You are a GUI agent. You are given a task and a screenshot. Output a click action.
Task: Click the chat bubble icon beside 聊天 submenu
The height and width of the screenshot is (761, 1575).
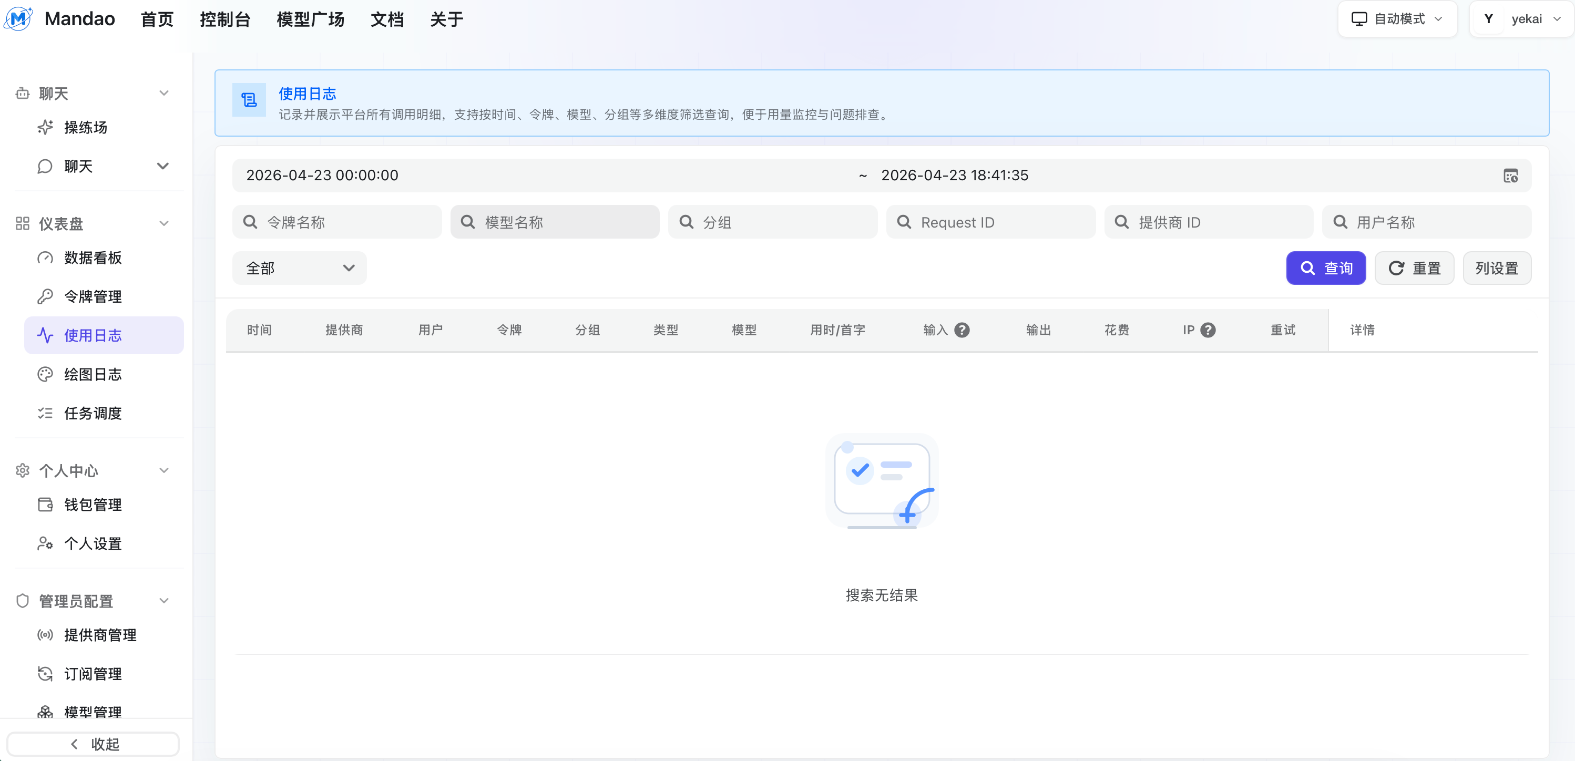(x=45, y=166)
